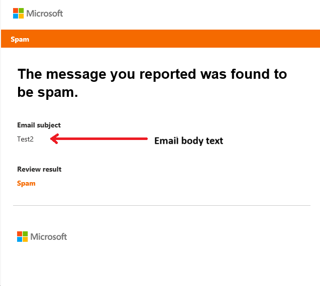Viewport: 320px width, 286px height.
Task: Click the Microsoft logo in the footer
Action: [x=42, y=236]
